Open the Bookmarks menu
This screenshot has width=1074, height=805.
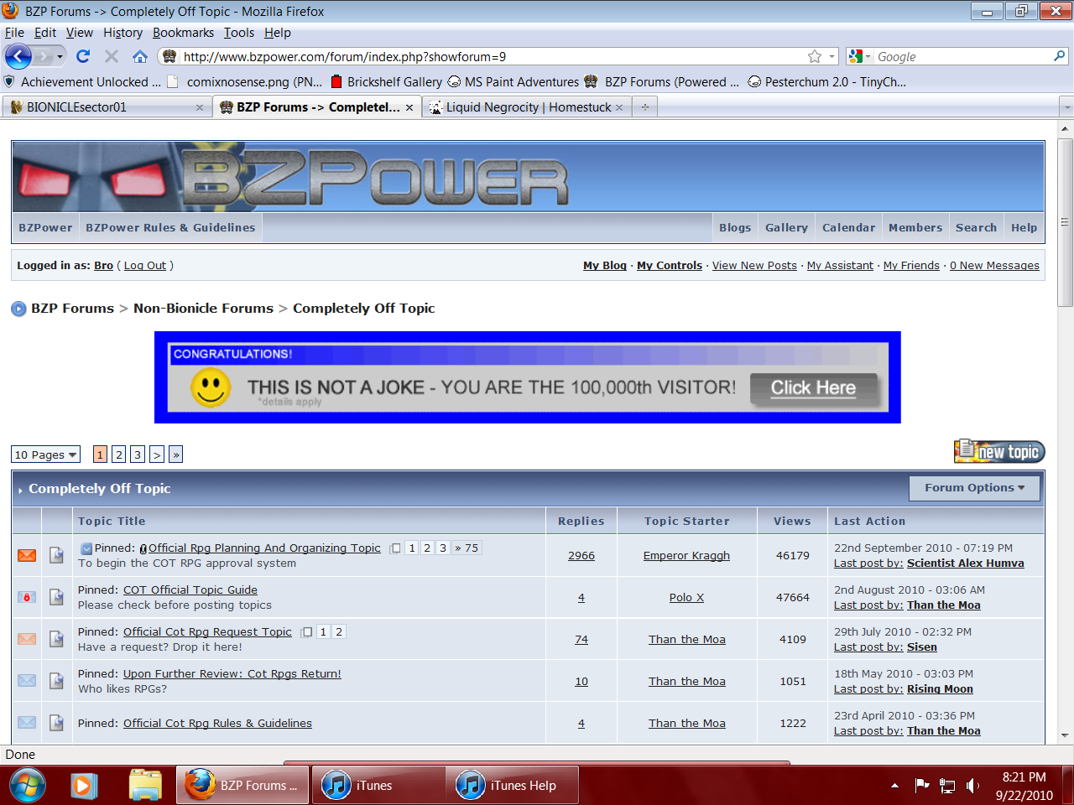pos(183,33)
